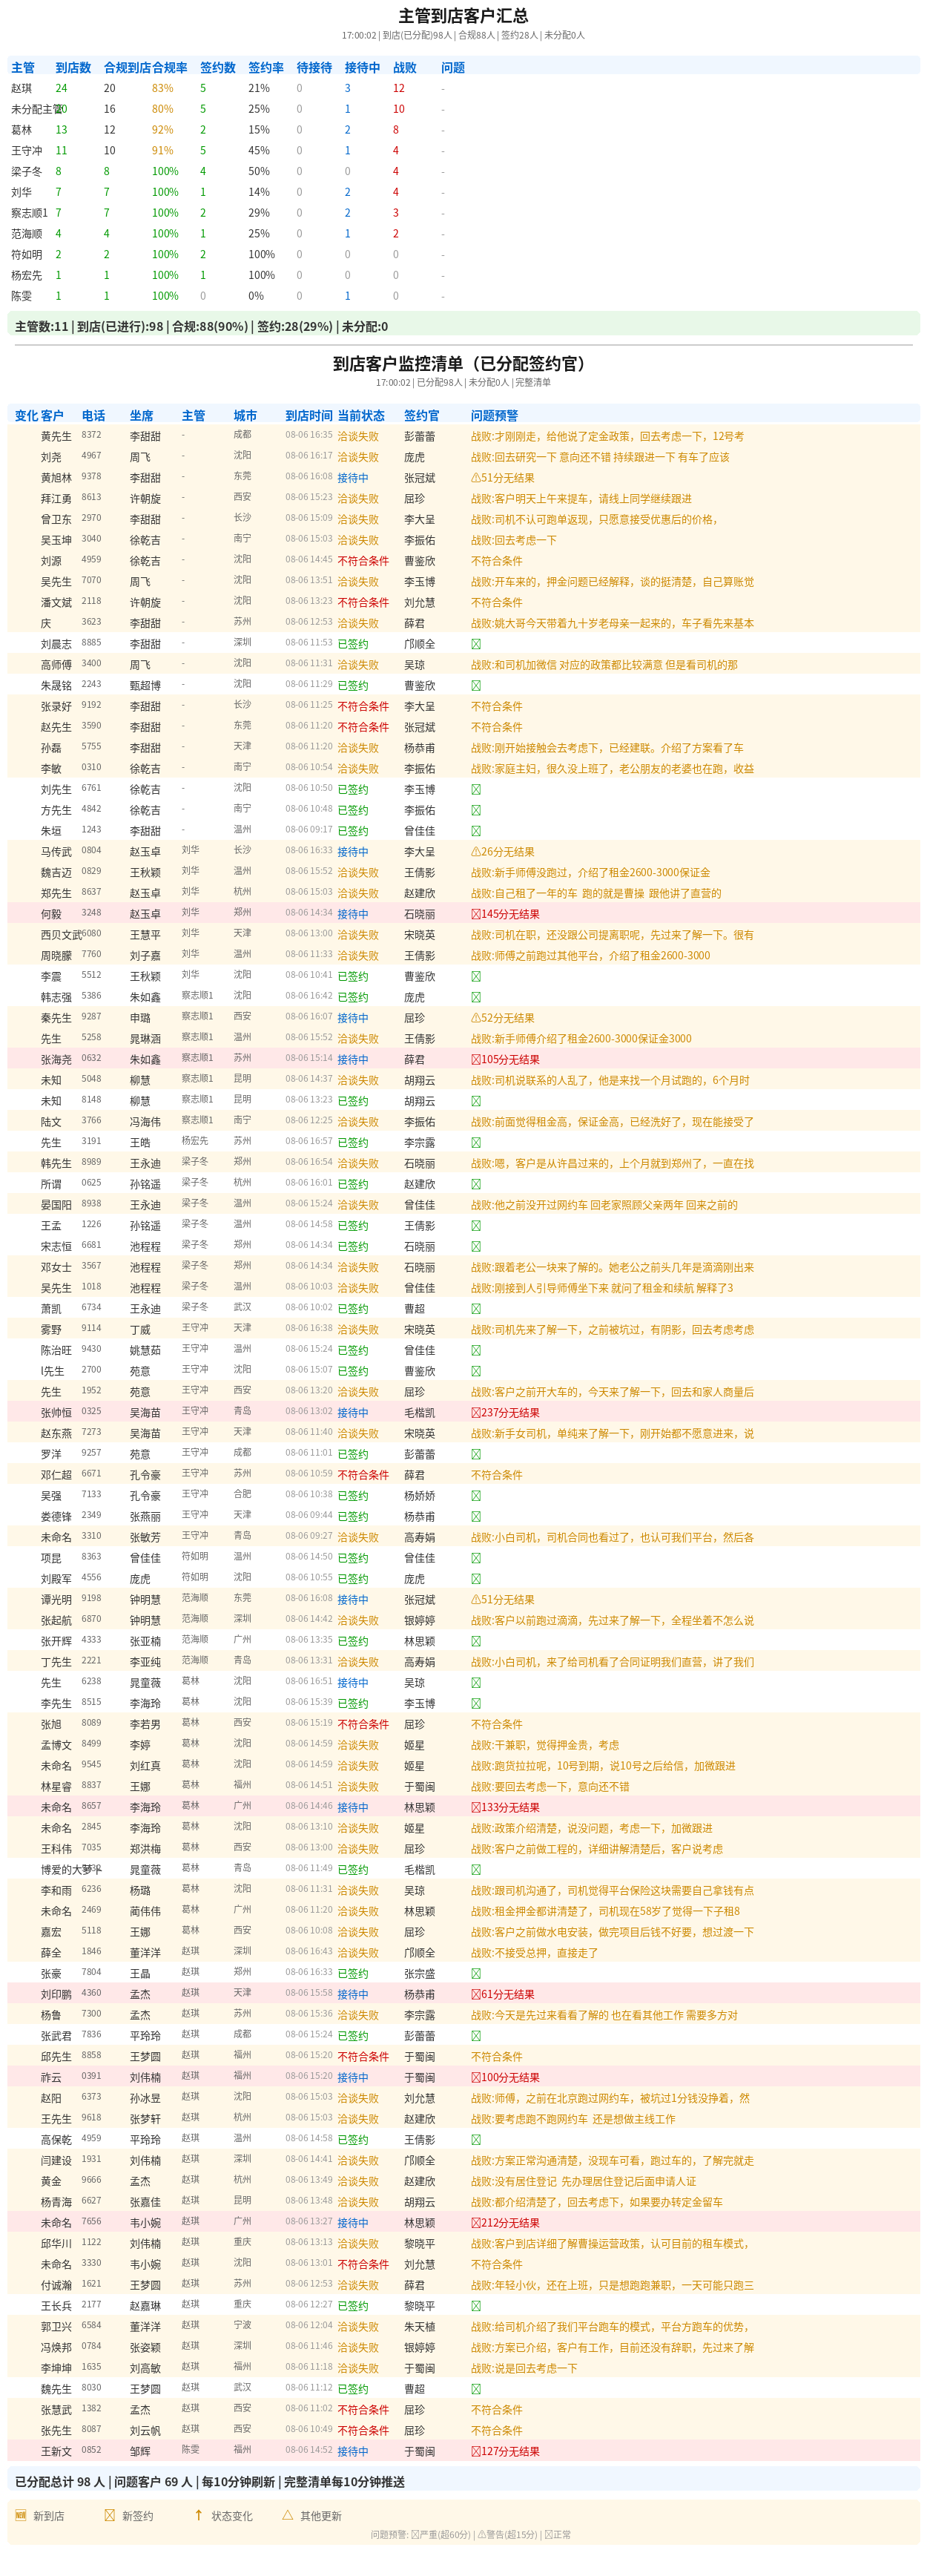927x2576 pixels.
Task: Click the red alert icon in 张帅恒's row
Action: pyautogui.click(x=476, y=1413)
